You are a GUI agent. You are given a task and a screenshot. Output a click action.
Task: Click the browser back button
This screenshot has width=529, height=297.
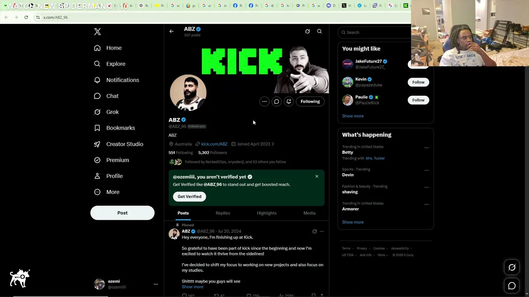point(6,17)
